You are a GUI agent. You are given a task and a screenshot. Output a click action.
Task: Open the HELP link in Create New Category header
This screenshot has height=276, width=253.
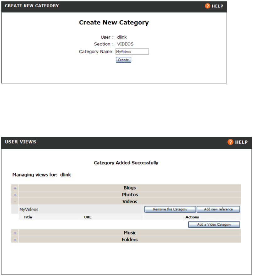point(217,6)
